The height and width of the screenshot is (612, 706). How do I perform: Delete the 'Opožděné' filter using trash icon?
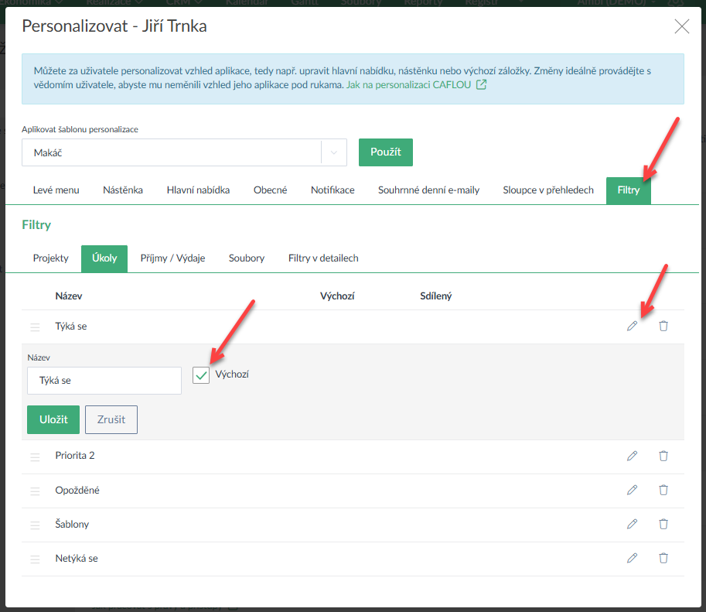click(x=663, y=491)
